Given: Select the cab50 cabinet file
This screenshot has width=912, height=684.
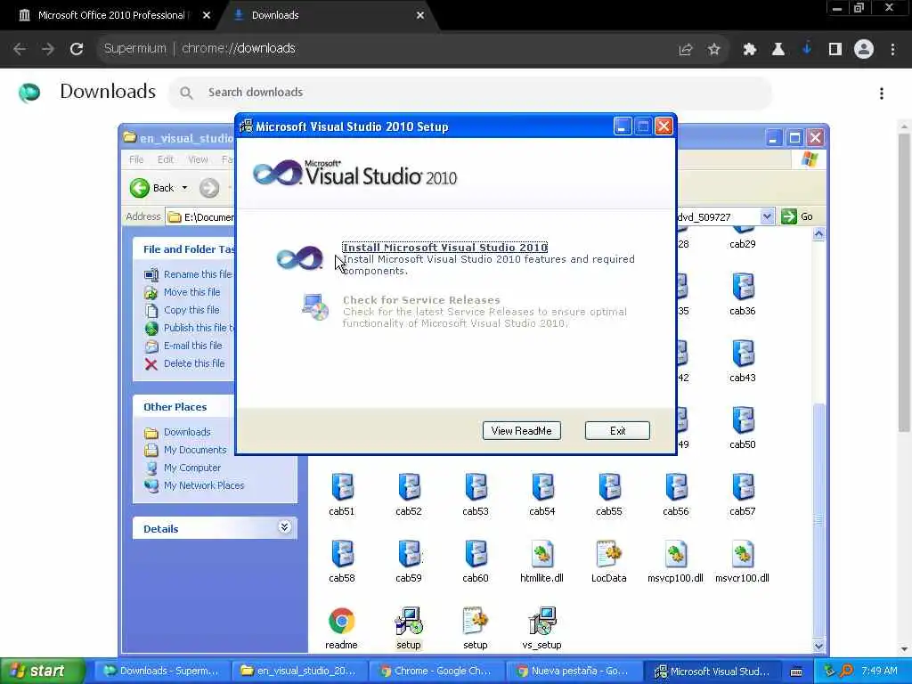Looking at the screenshot, I should point(743,420).
